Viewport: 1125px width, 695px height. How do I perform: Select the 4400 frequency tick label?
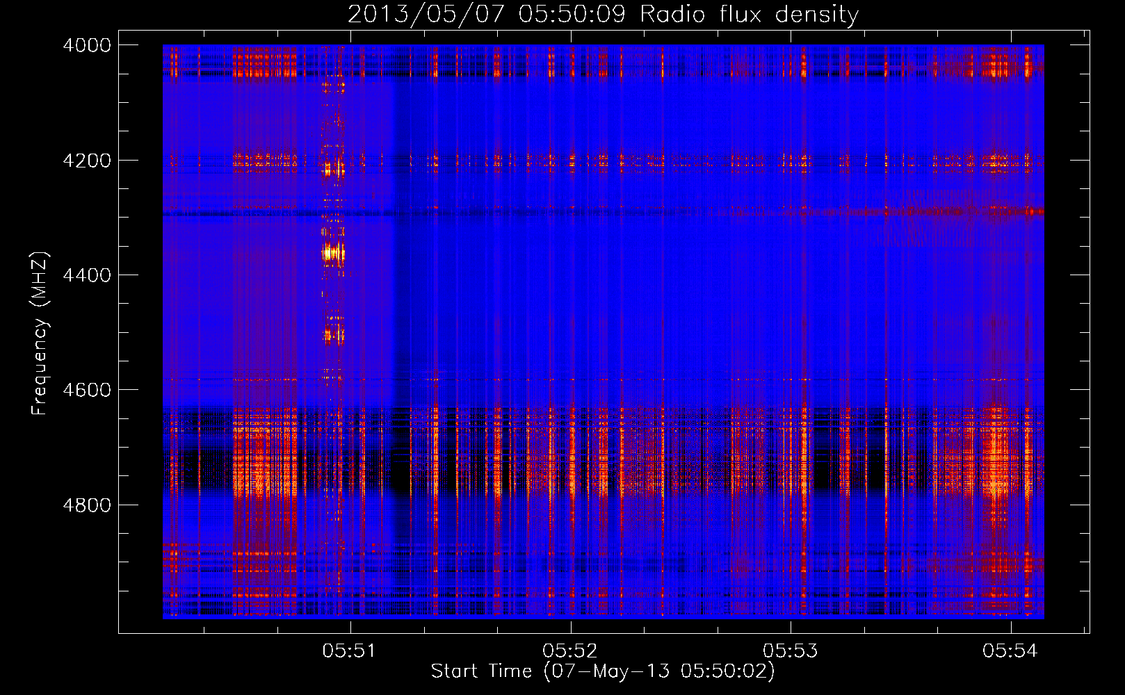pos(87,275)
